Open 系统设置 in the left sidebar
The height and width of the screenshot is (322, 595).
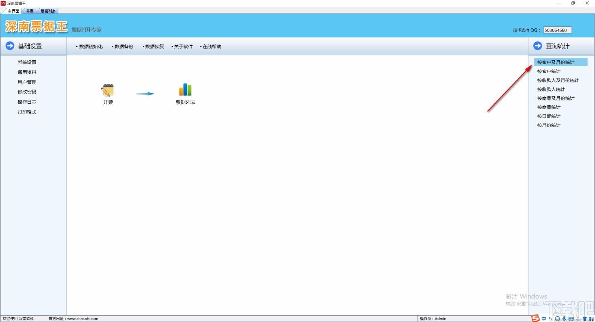[27, 62]
